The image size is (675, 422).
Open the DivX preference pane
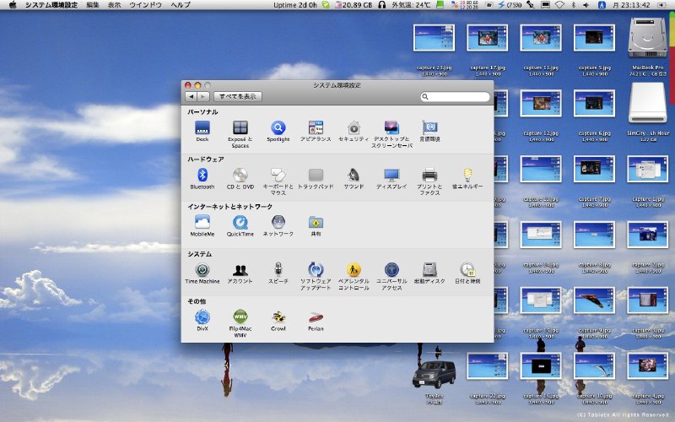click(202, 317)
